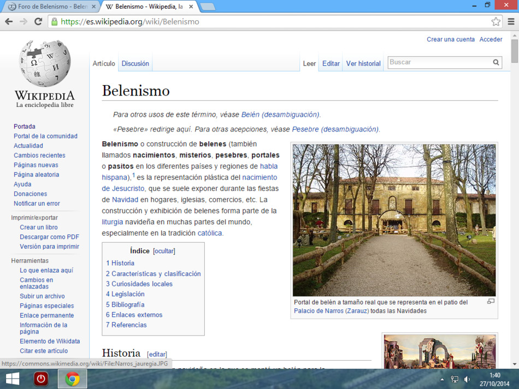Viewport: 519px width, 389px height.
Task: Click Crear una cuenta link
Action: (x=451, y=39)
